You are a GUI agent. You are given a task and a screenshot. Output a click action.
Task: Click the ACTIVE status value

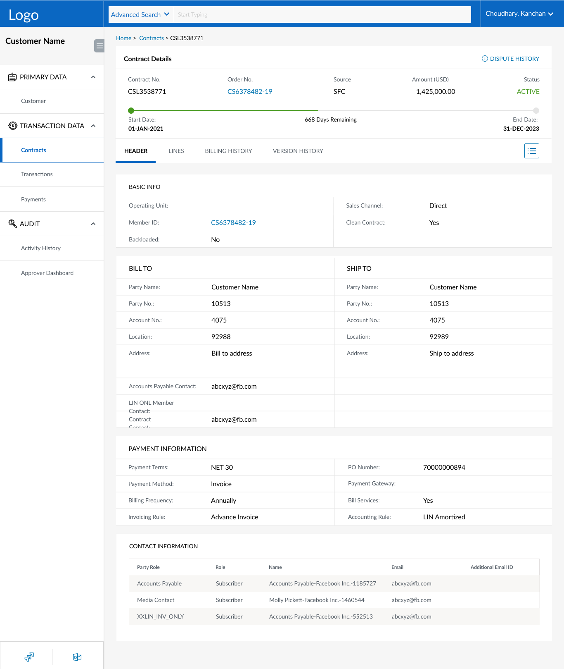tap(528, 91)
